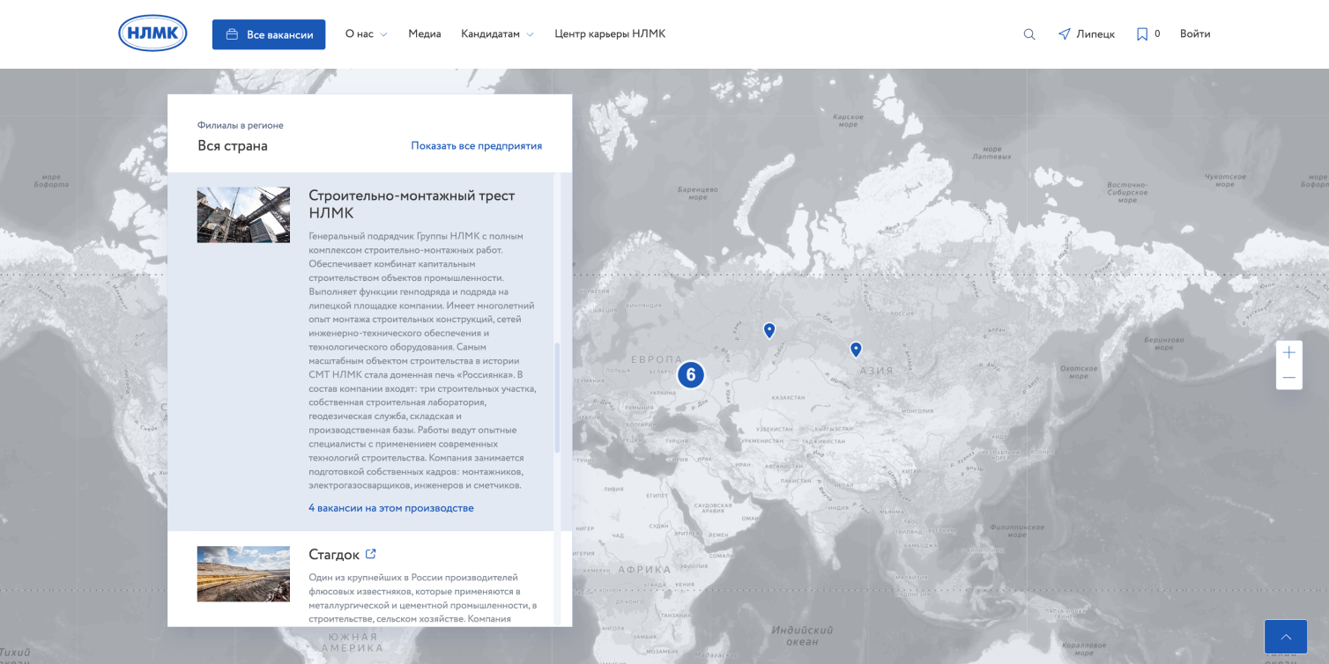Screen dimensions: 1329x664
Task: Expand the «Кандидатам» menu
Action: coord(497,34)
